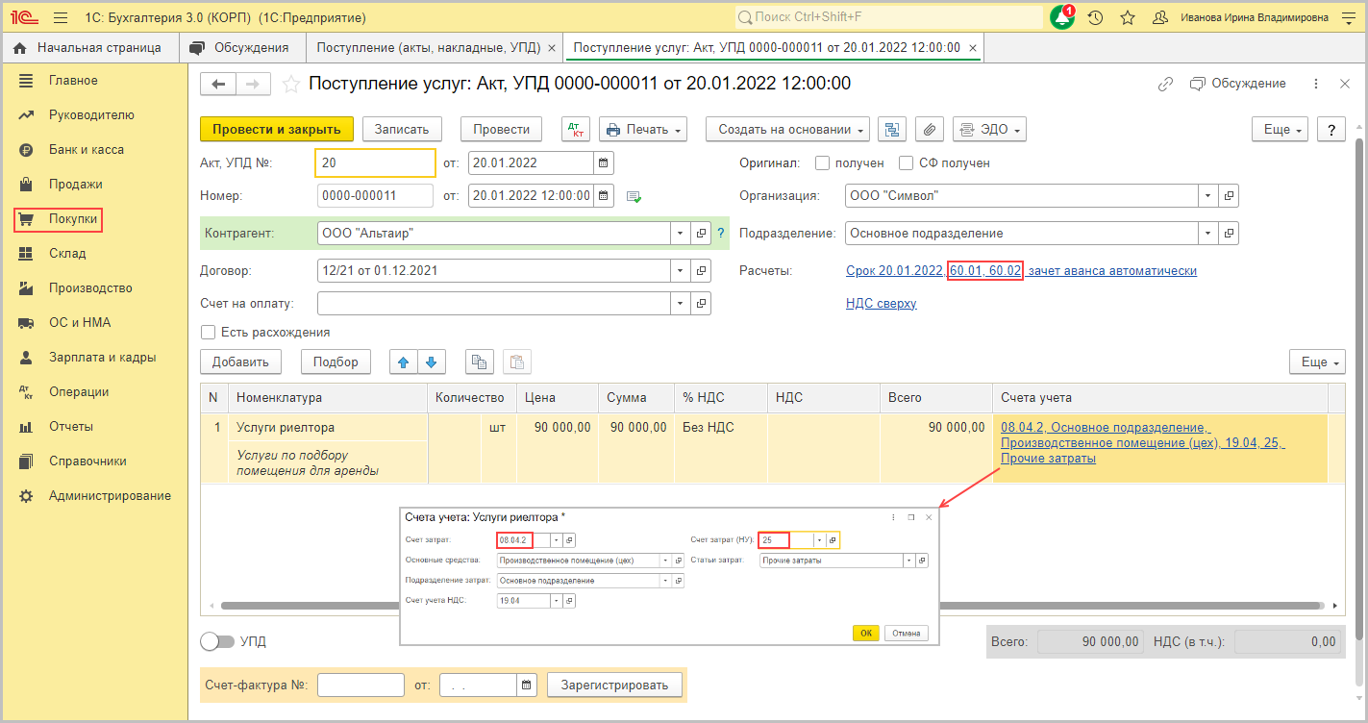The height and width of the screenshot is (723, 1368).
Task: Enable Есть расхождения checkbox
Action: pos(208,332)
